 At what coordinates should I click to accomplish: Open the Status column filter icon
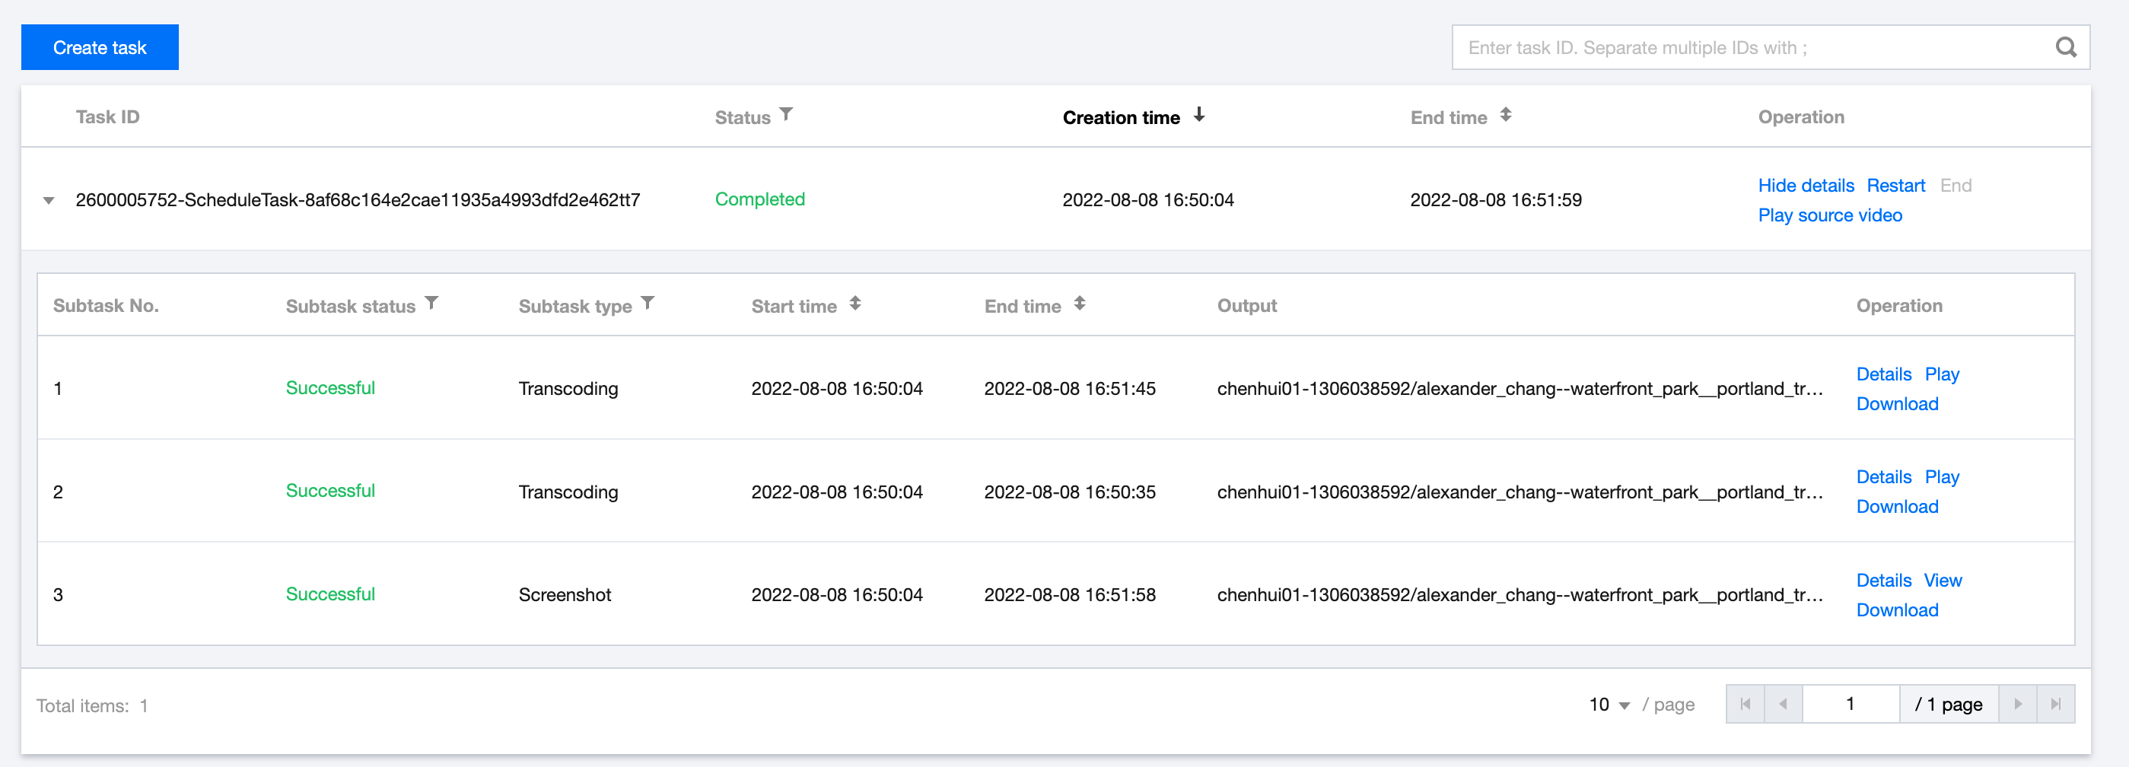tap(786, 115)
